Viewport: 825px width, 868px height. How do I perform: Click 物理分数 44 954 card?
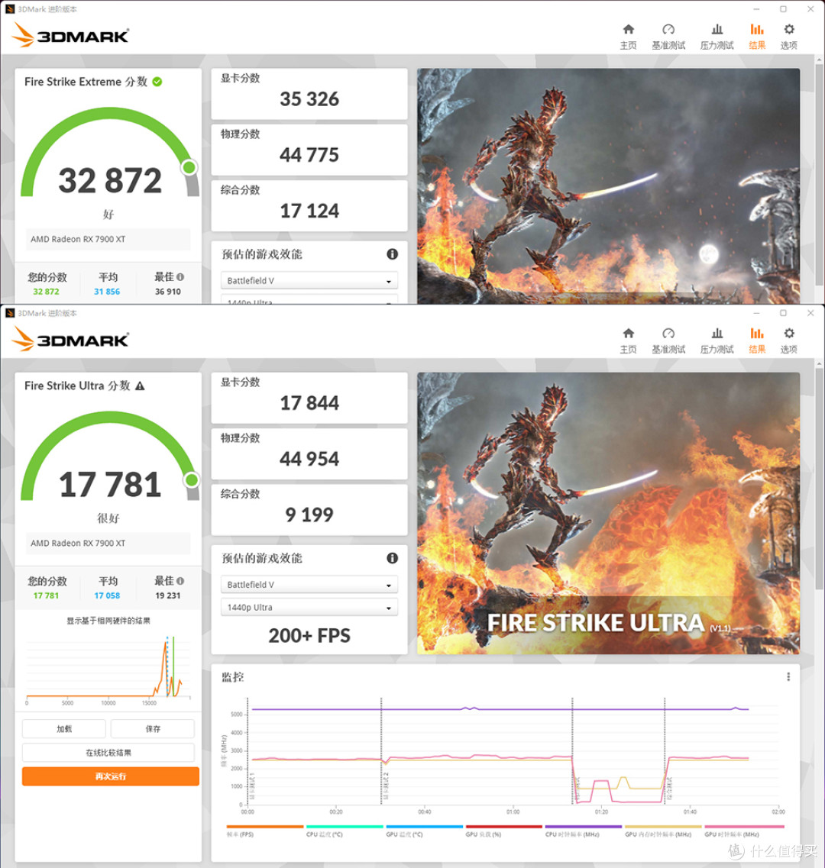pos(309,453)
